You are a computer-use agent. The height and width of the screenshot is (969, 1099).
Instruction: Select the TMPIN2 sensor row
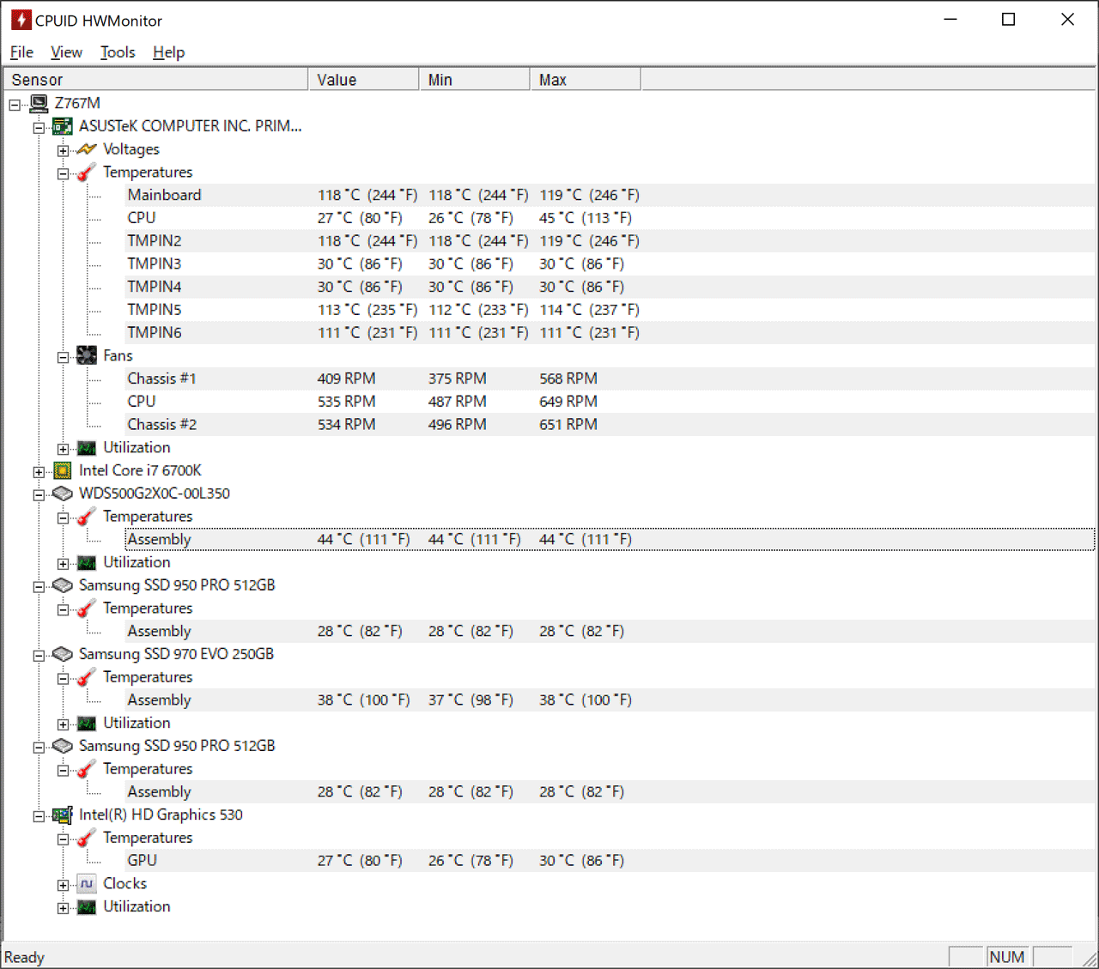tap(610, 241)
